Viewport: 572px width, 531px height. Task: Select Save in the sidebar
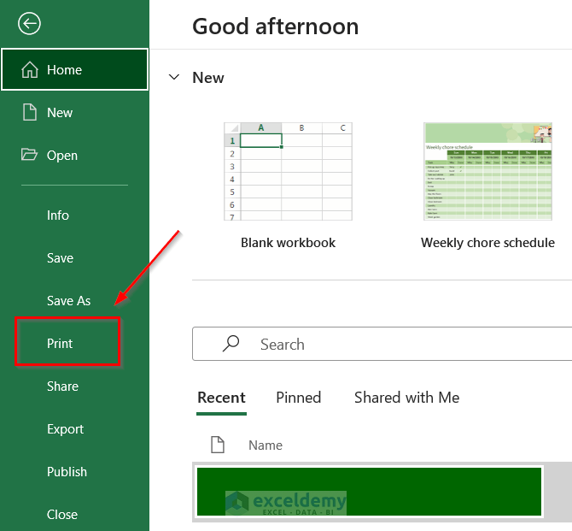pos(60,258)
